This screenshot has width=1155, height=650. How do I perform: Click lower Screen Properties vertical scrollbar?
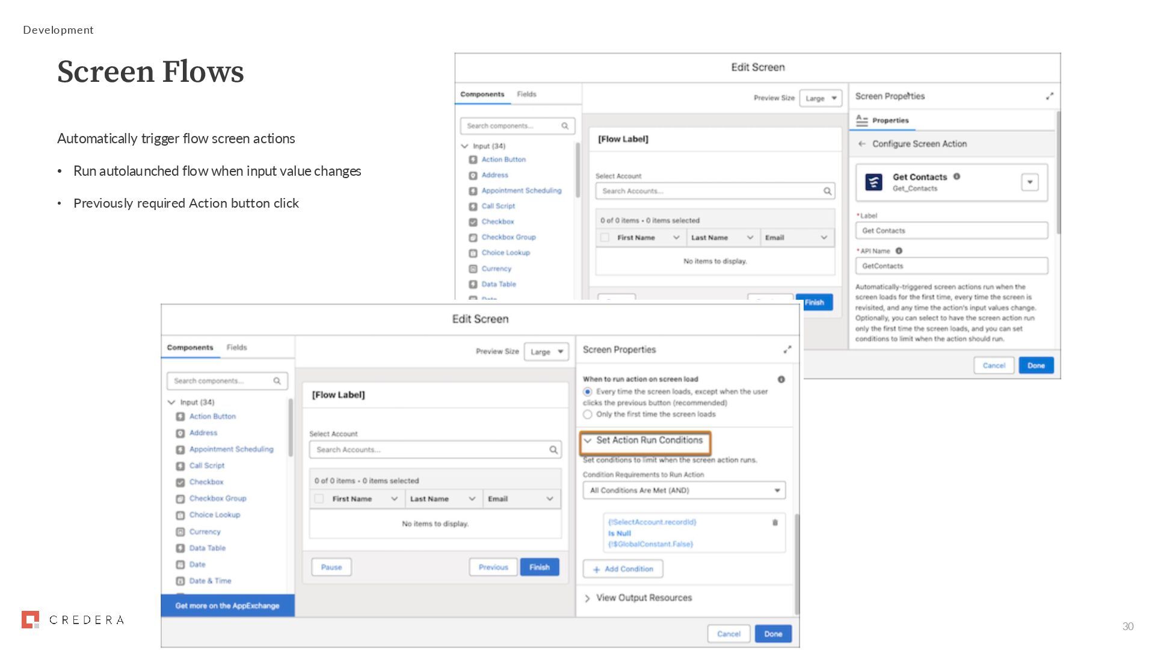point(797,563)
